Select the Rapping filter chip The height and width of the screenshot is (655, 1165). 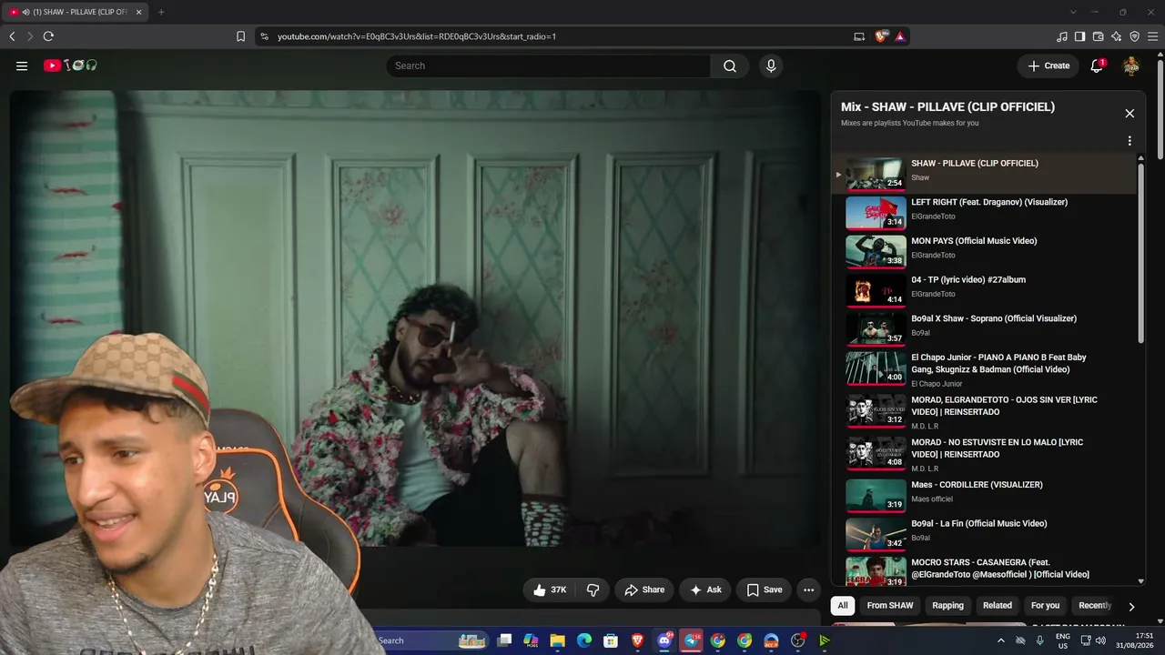point(947,606)
